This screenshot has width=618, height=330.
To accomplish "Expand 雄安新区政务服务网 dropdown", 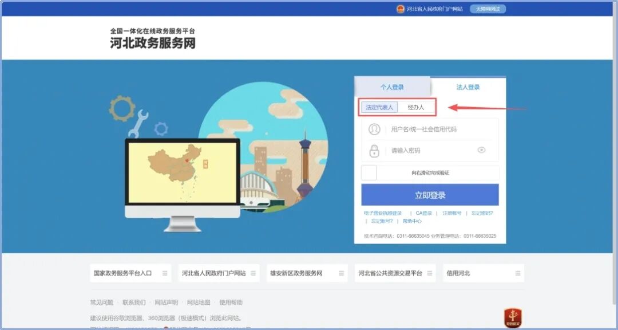I will 307,273.
